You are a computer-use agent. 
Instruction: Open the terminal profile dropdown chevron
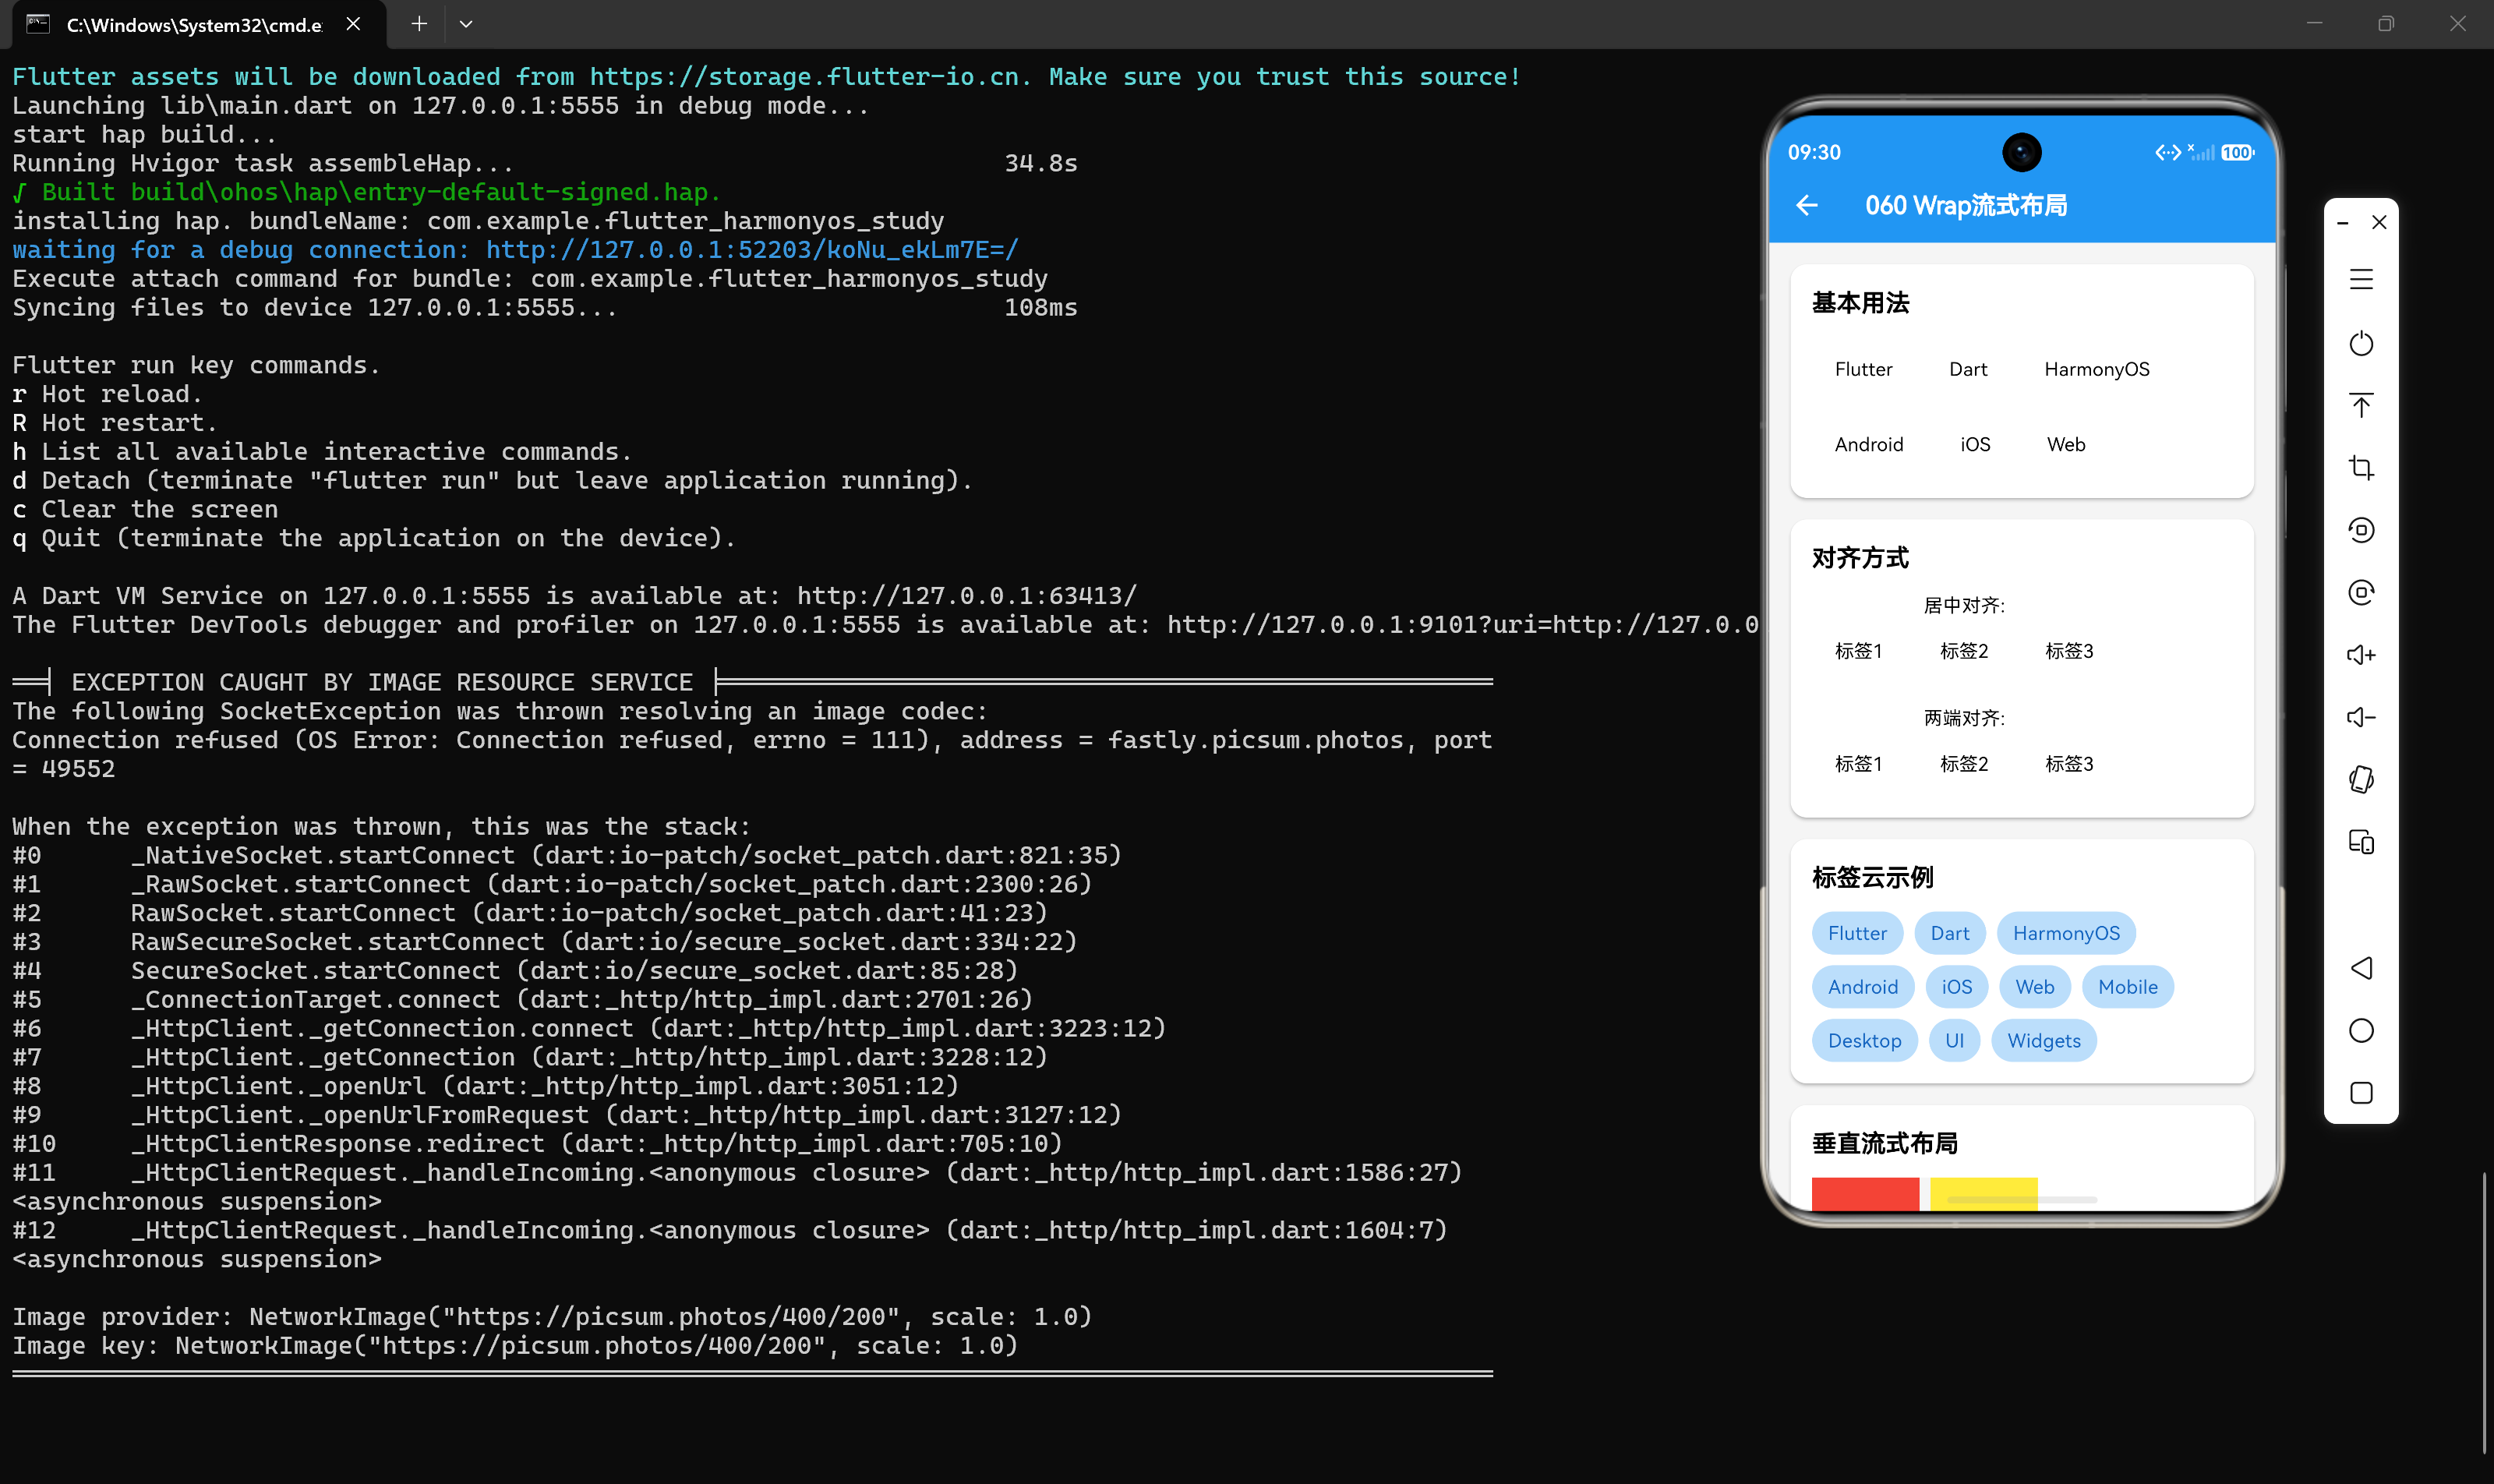click(x=466, y=24)
